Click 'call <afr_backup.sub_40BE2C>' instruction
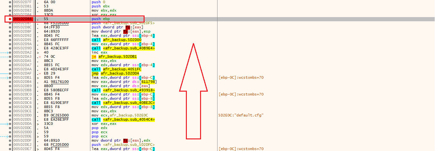The width and height of the screenshot is (435, 151). coord(123,103)
